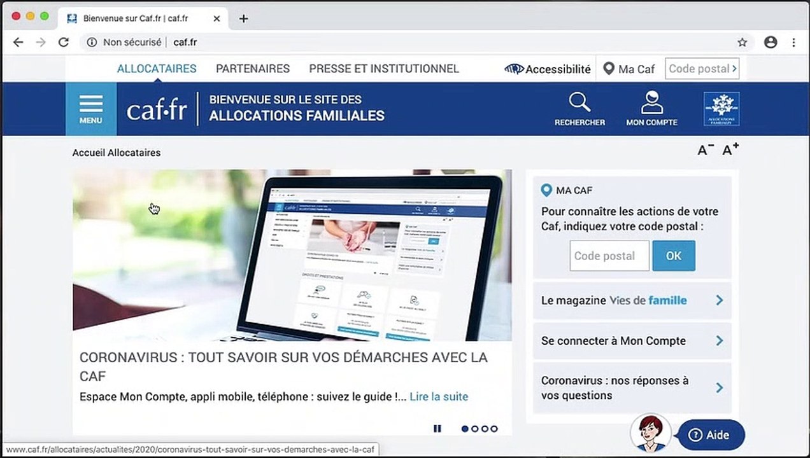The height and width of the screenshot is (458, 810).
Task: Select the first carousel dot
Action: pos(465,429)
